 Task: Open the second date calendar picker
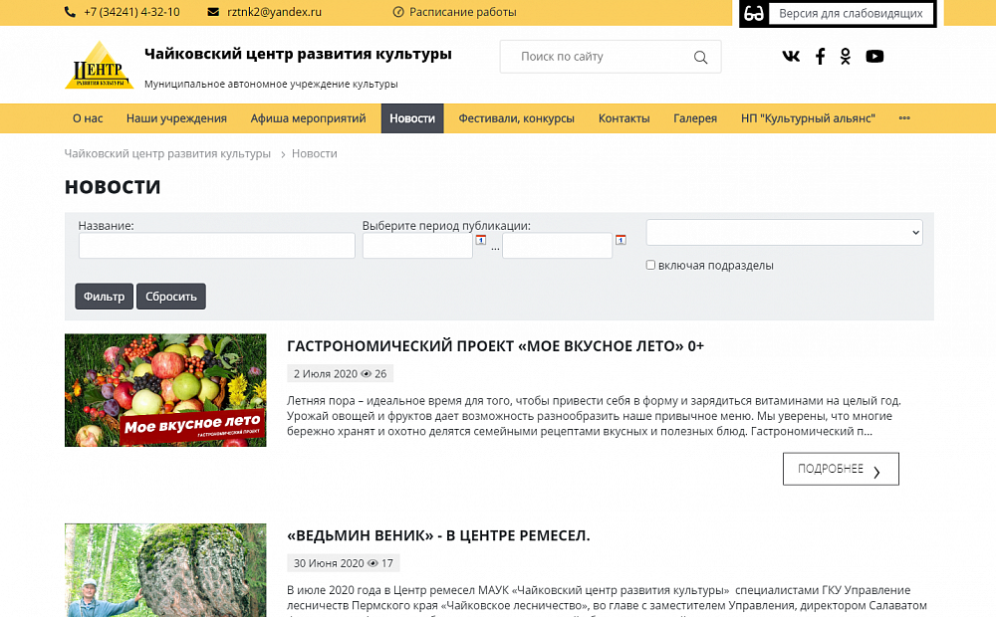coord(622,240)
